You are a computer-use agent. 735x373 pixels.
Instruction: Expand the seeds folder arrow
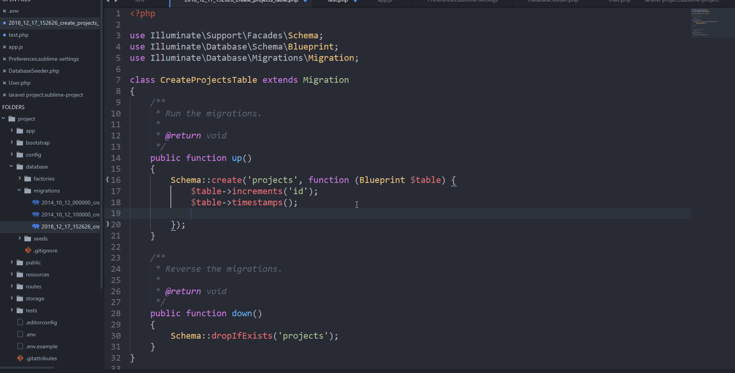(19, 238)
